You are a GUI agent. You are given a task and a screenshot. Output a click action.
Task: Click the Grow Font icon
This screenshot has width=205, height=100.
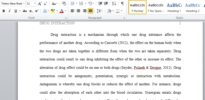[x=40, y=4]
